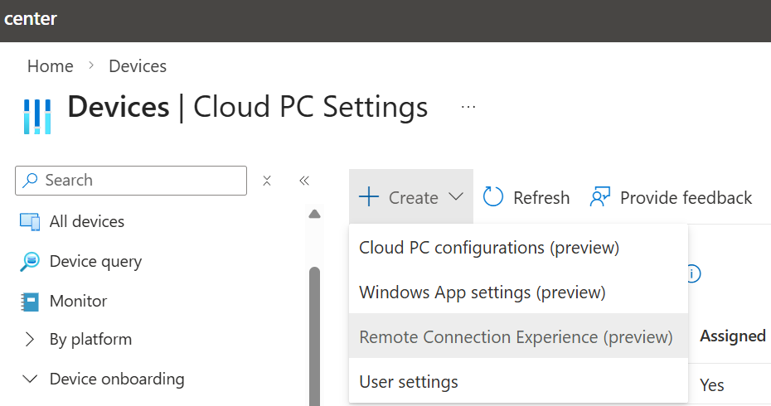Viewport: 771px width, 406px height.
Task: Clear search with the X icon
Action: pos(267,181)
